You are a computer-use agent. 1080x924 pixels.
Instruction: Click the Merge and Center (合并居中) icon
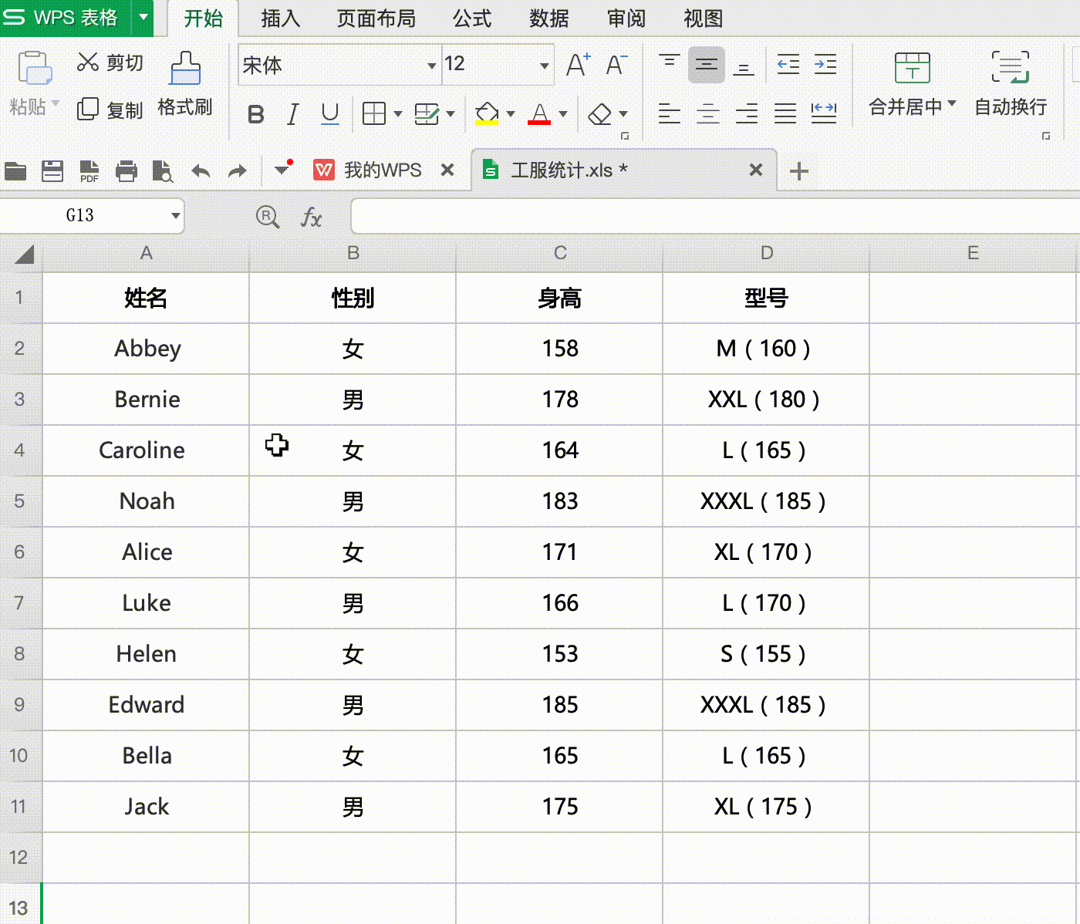point(912,68)
